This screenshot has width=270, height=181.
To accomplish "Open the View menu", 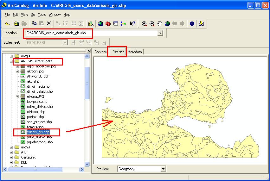I will pyautogui.click(x=24, y=15).
